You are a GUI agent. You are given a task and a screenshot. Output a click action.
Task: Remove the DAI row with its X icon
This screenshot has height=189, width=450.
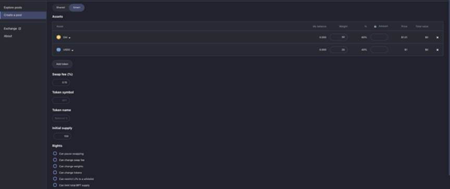tap(438, 37)
